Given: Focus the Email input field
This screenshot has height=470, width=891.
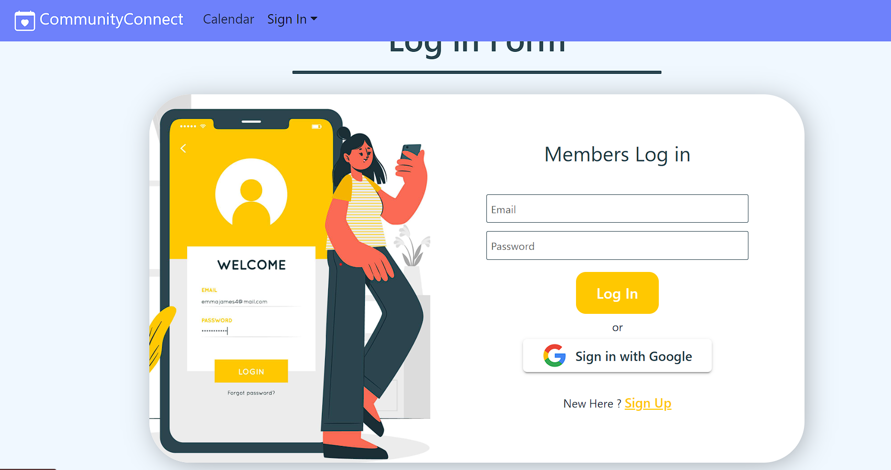Looking at the screenshot, I should click(x=617, y=209).
